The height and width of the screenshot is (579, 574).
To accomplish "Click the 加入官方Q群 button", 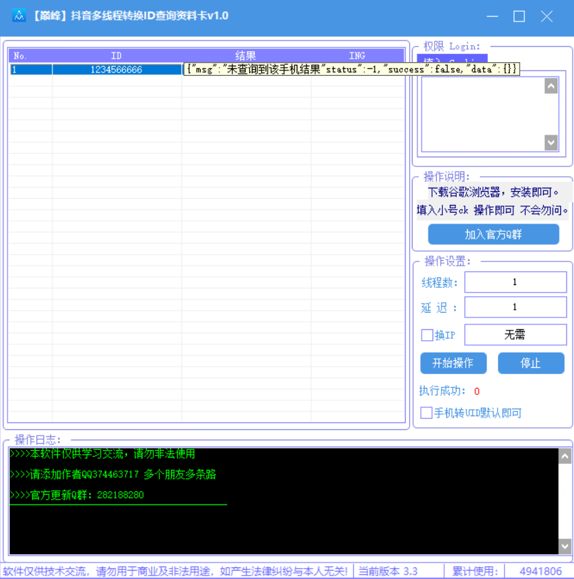I will click(x=494, y=234).
